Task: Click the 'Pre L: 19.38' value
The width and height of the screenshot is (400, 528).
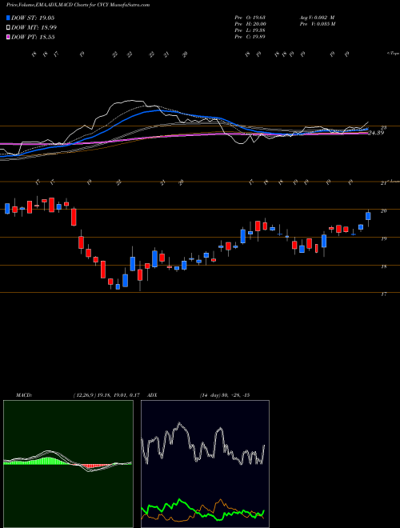Action: (x=250, y=30)
